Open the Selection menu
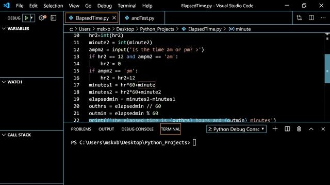Image resolution: width=330 pixels, height=185 pixels. (53, 6)
